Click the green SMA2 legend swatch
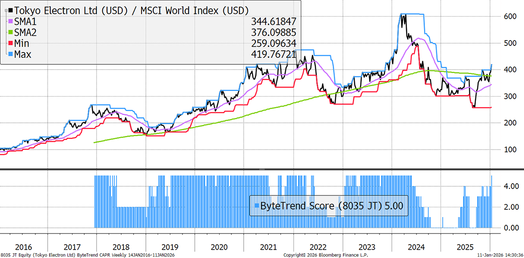524x258 pixels. [11, 32]
